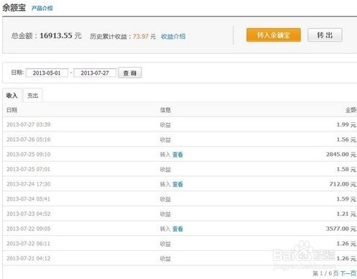Go to next page via 下一页
Image resolution: width=357 pixels, height=279 pixels.
coord(348,273)
